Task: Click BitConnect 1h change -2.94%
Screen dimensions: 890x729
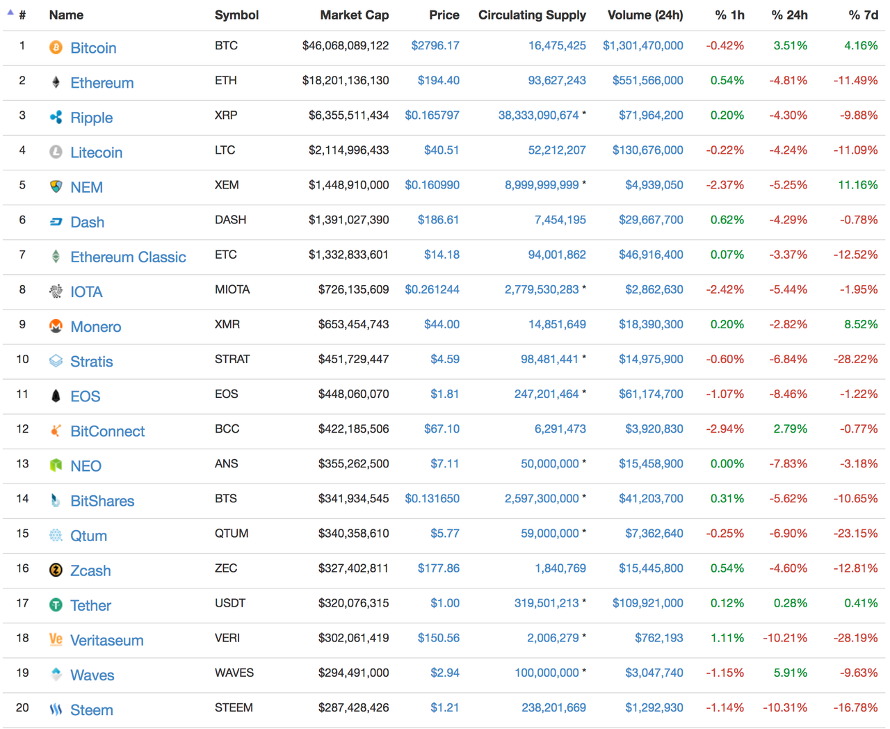Action: 725,428
